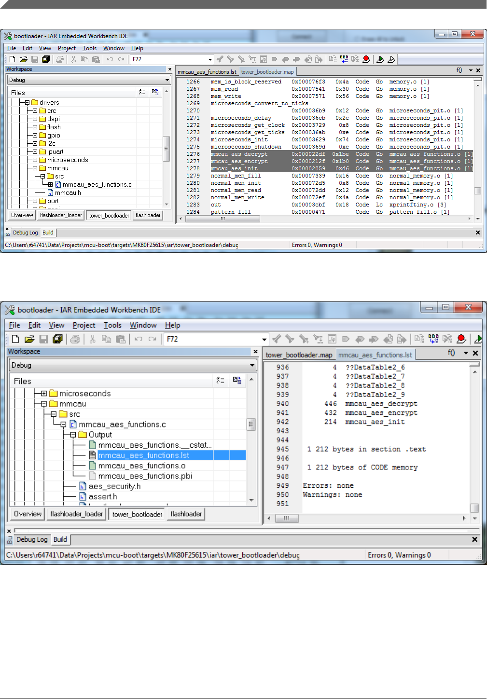Open the Window menu in lower window
The image size is (487, 699).
point(143,325)
